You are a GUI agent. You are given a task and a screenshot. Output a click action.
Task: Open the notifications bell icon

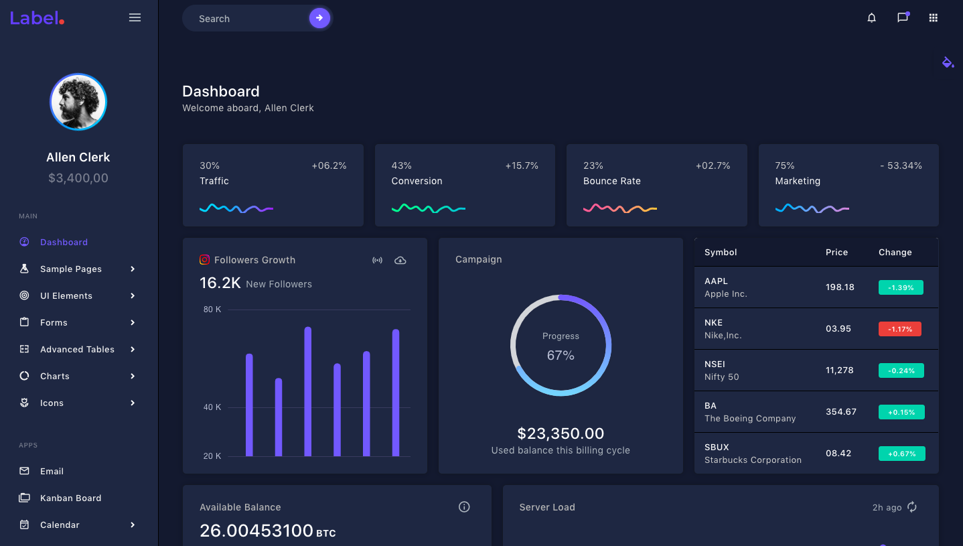(x=871, y=18)
